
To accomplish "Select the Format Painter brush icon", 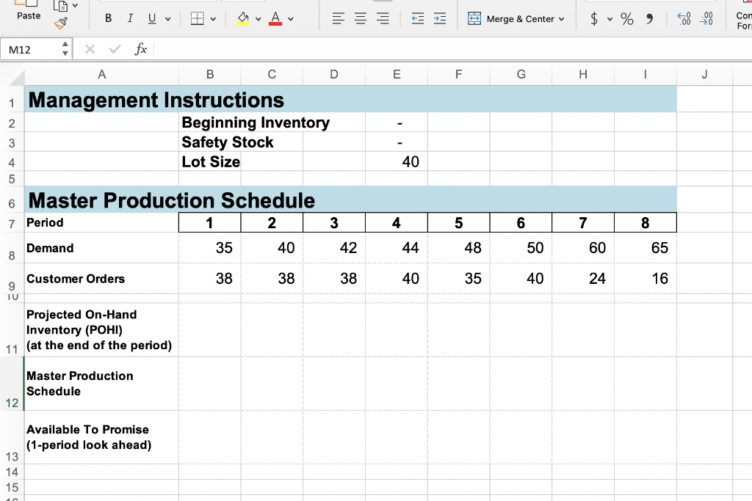I will point(60,23).
